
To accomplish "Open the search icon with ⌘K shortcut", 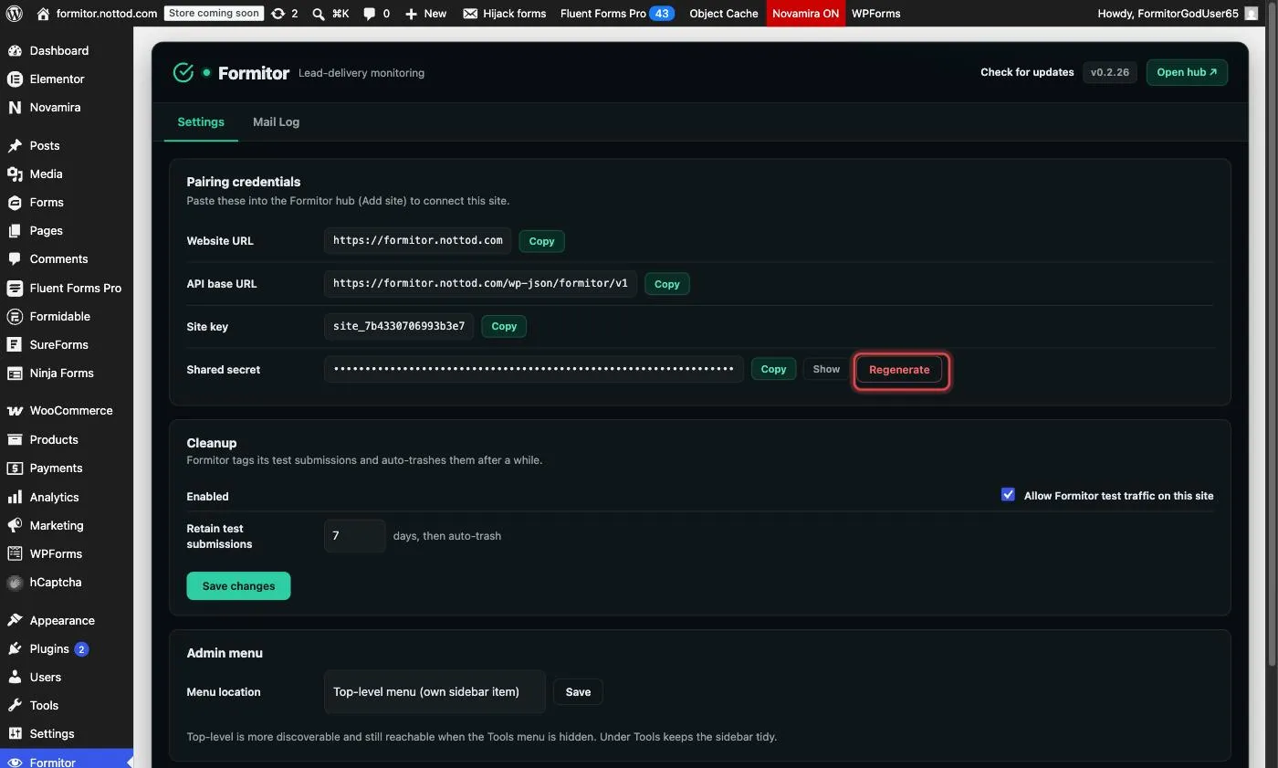I will [318, 14].
